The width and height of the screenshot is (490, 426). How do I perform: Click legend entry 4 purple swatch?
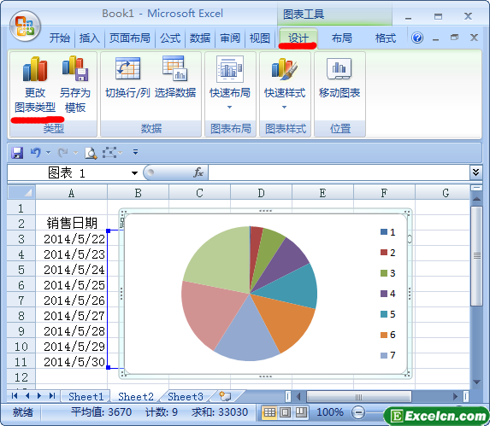pyautogui.click(x=384, y=294)
